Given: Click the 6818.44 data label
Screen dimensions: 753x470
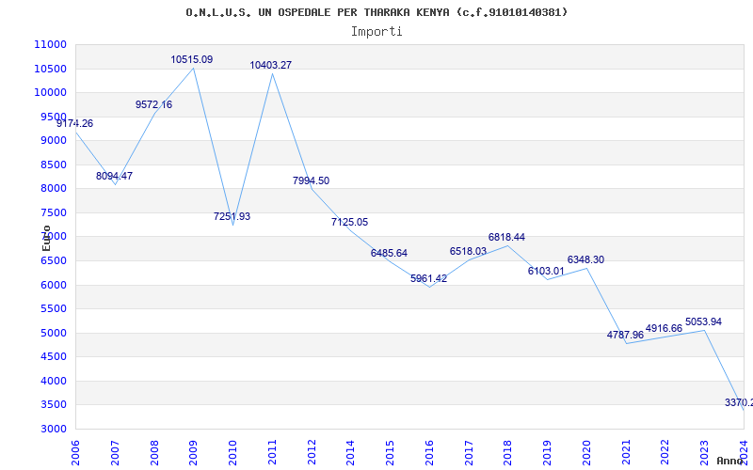Looking at the screenshot, I should pyautogui.click(x=506, y=237).
